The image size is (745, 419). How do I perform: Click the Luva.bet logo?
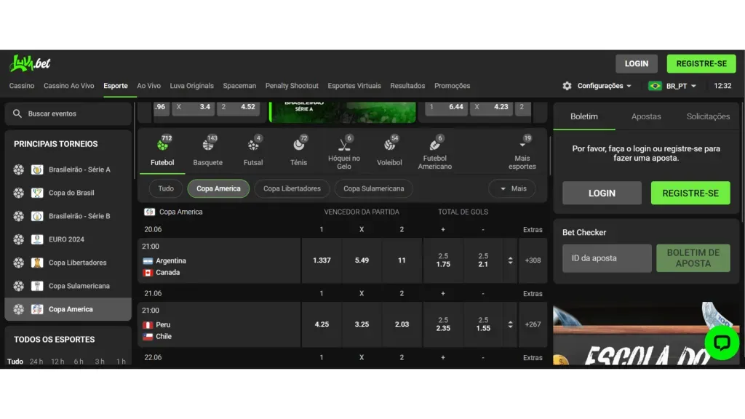pos(30,64)
